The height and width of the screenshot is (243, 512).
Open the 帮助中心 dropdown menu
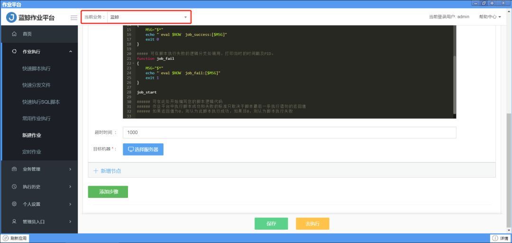(490, 17)
